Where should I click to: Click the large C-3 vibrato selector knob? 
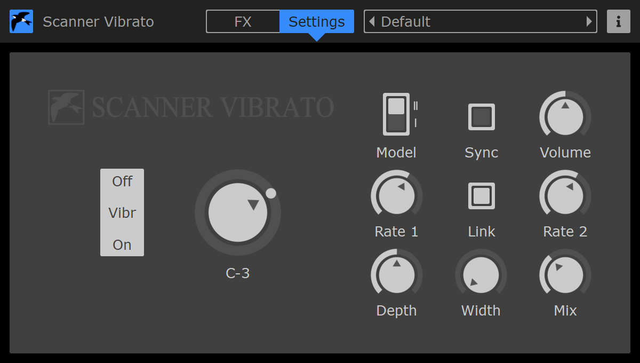pyautogui.click(x=238, y=212)
